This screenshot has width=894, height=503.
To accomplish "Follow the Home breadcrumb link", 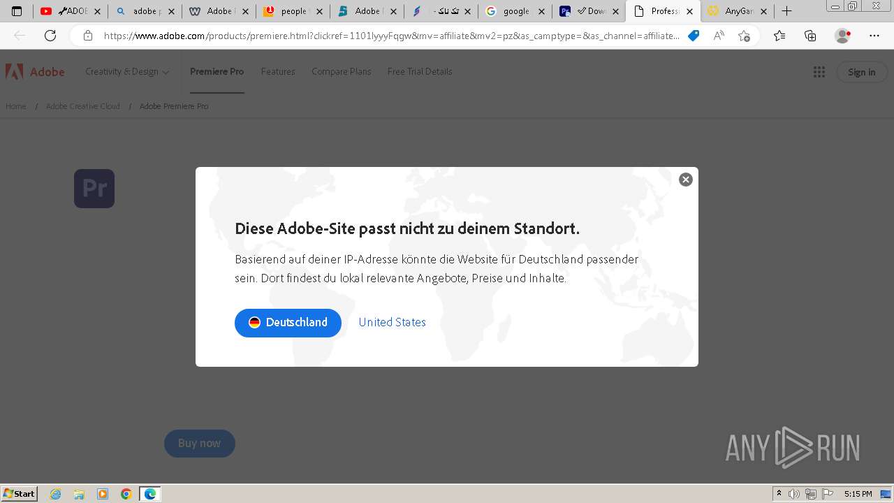I will click(x=16, y=106).
